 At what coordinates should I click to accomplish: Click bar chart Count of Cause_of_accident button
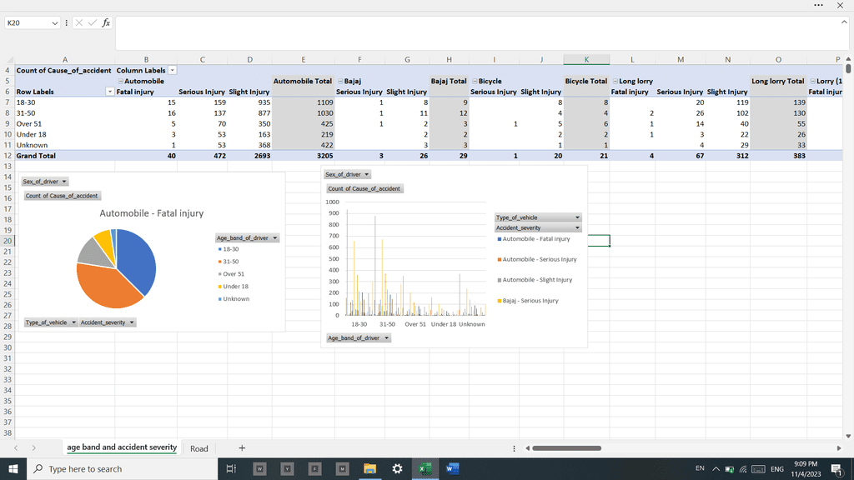(364, 188)
